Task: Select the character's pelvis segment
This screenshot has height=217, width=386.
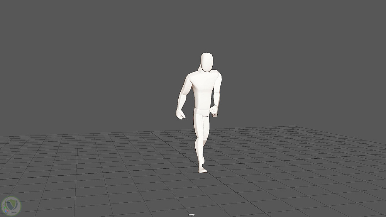Action: pos(202,111)
